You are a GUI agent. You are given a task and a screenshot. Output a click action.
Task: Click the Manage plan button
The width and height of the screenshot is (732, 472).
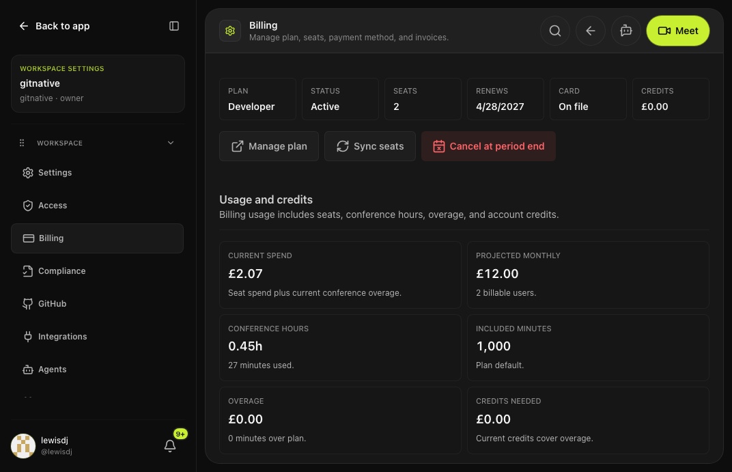click(x=269, y=146)
